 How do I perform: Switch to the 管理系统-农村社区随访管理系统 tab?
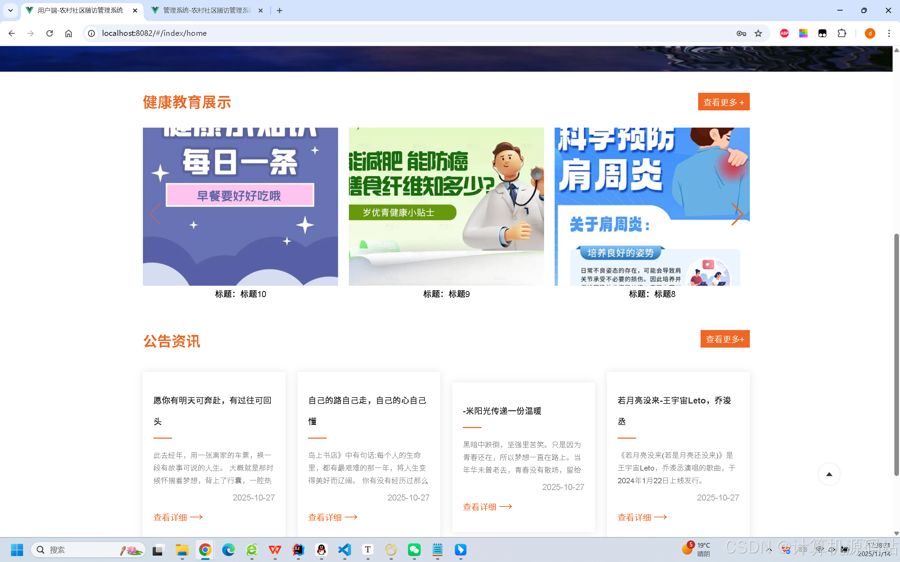(207, 11)
